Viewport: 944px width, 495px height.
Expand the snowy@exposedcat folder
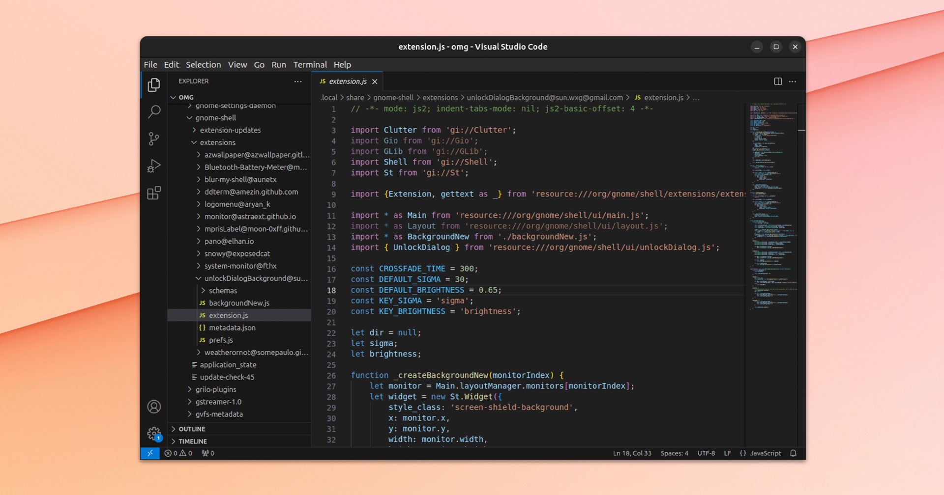(x=239, y=253)
